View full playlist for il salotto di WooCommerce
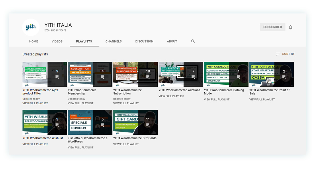Screen dimensions: 317x171 click(81, 148)
